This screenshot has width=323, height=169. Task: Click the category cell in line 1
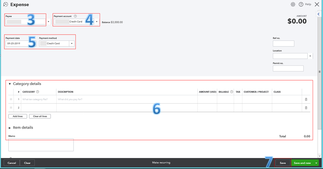[39, 99]
